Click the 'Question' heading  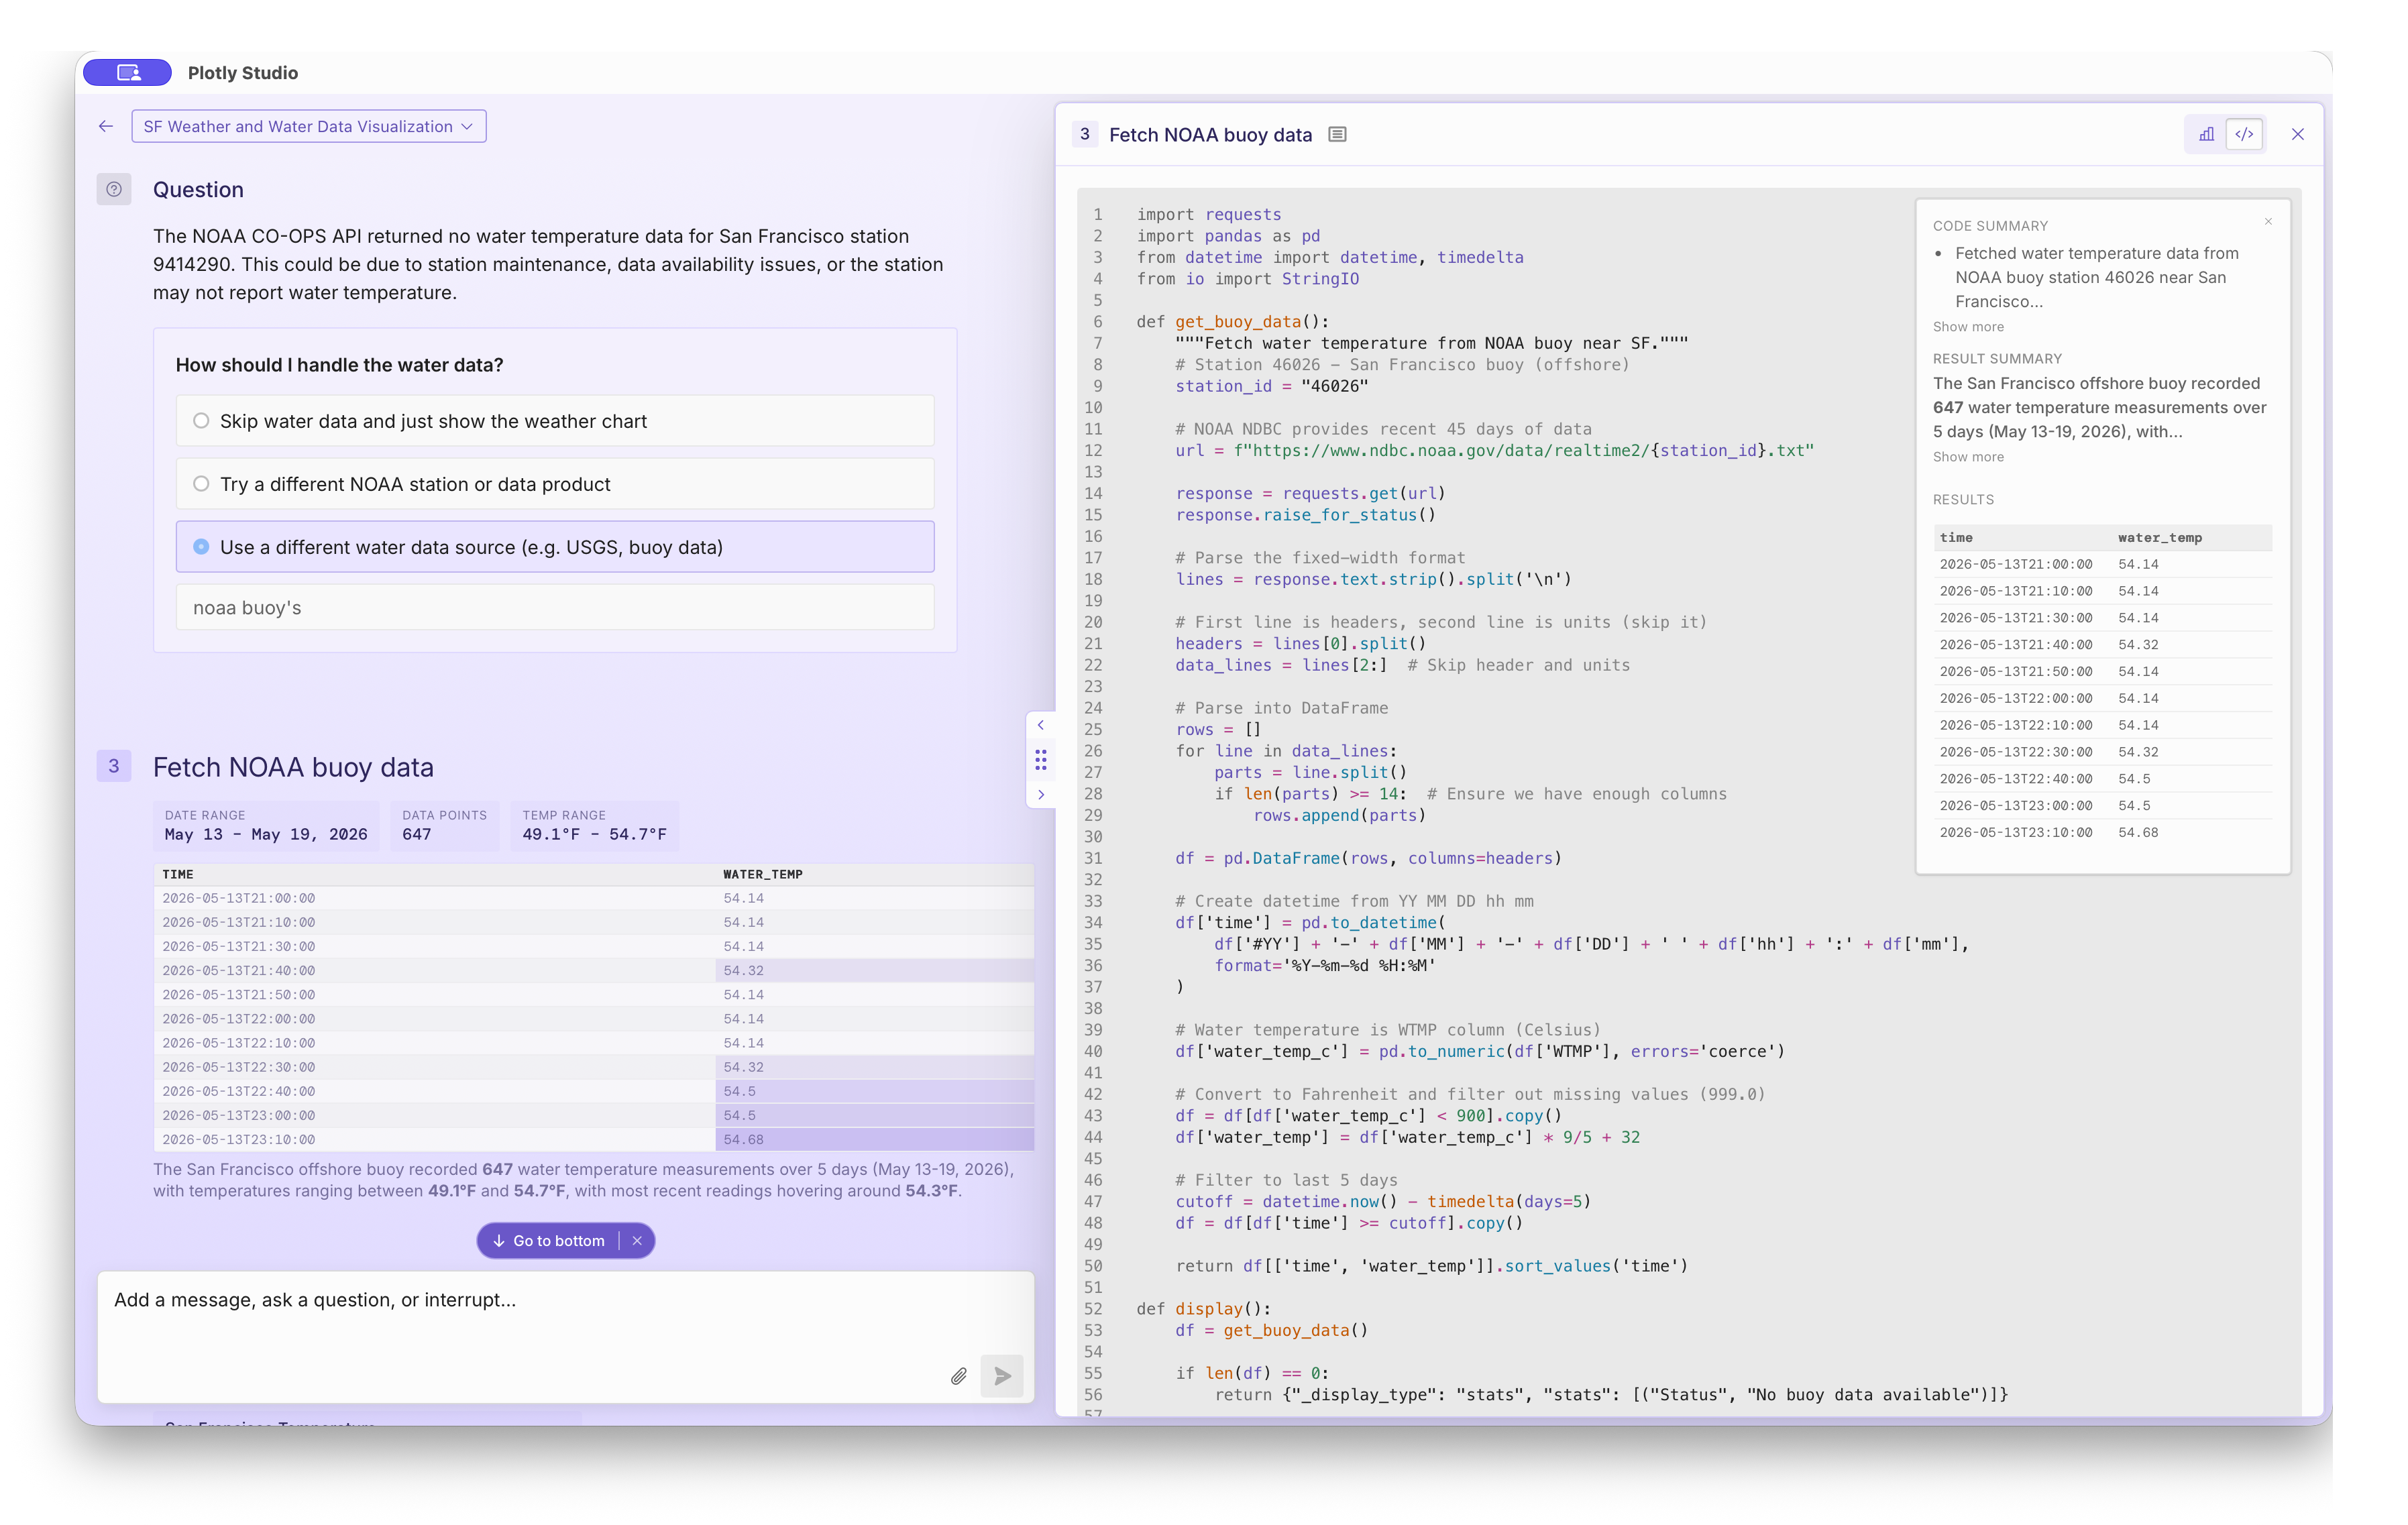[x=198, y=189]
